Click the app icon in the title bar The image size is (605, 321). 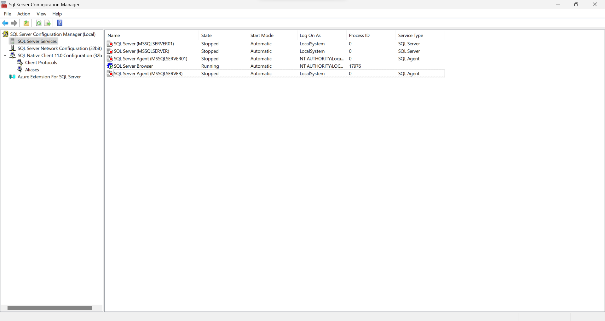[x=4, y=4]
